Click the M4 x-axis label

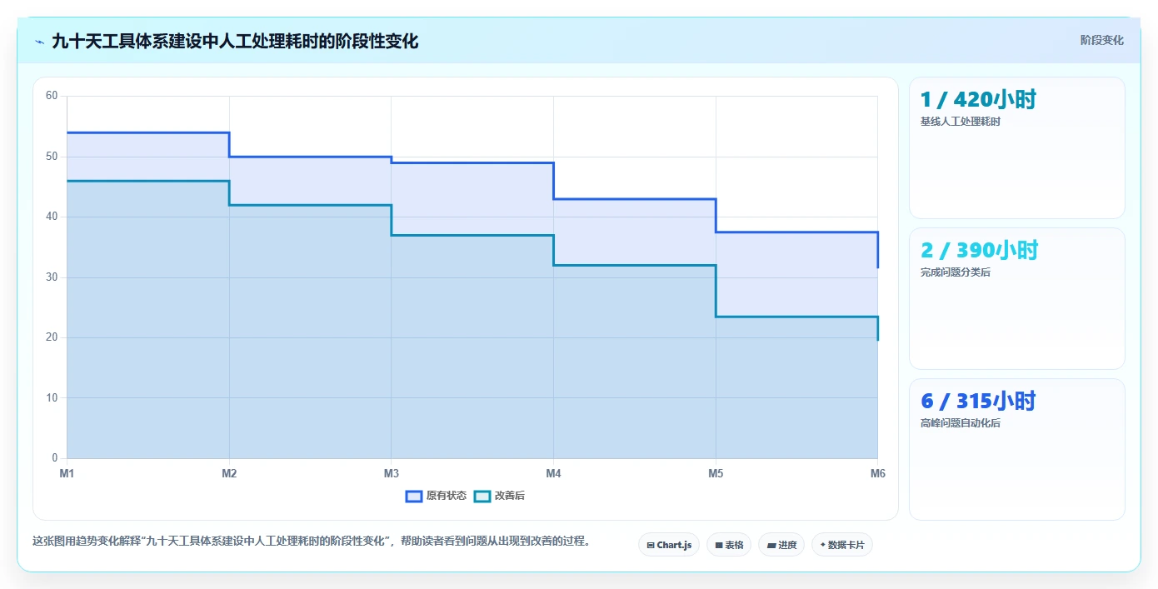553,473
